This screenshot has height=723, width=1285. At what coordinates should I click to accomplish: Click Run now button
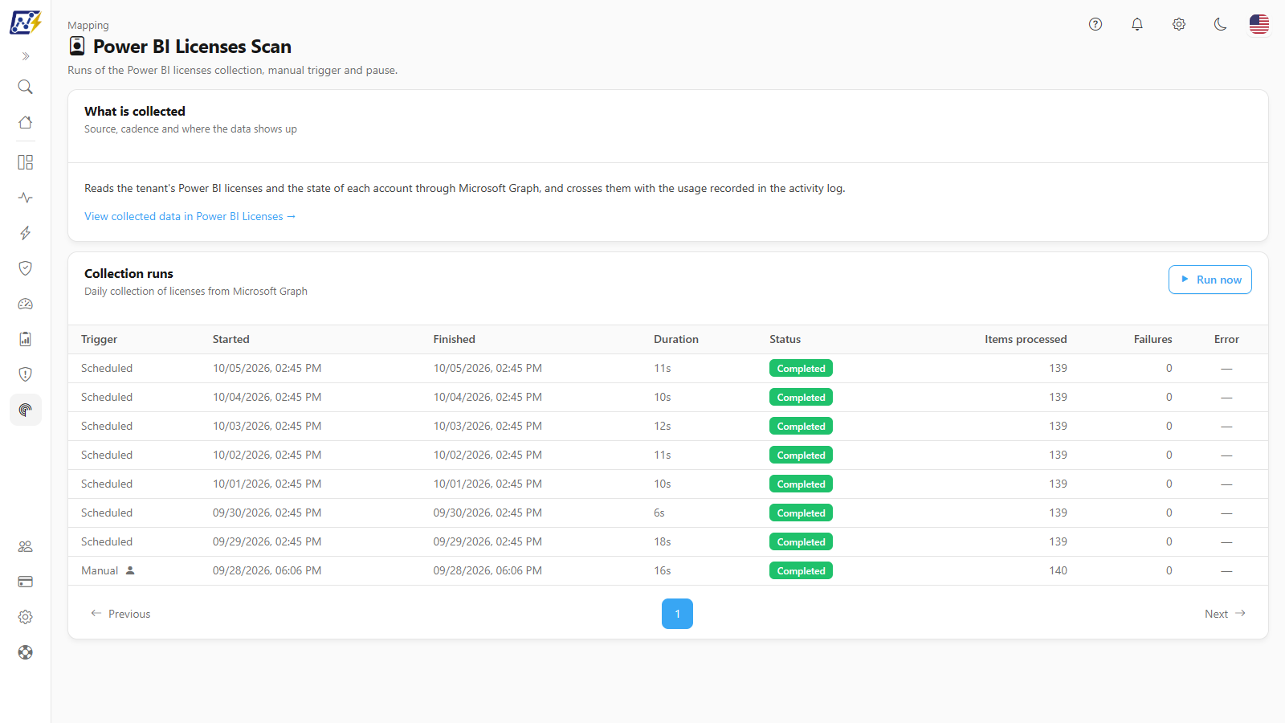click(x=1210, y=280)
